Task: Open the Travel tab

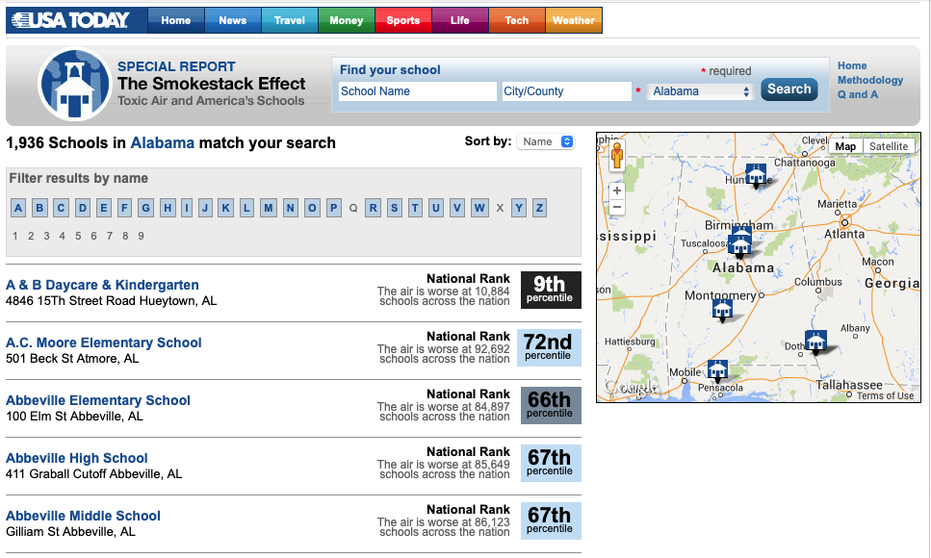Action: coord(290,20)
